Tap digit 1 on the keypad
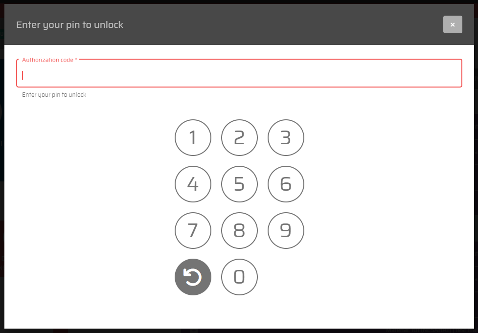Viewport: 478px width, 333px height. pos(193,138)
